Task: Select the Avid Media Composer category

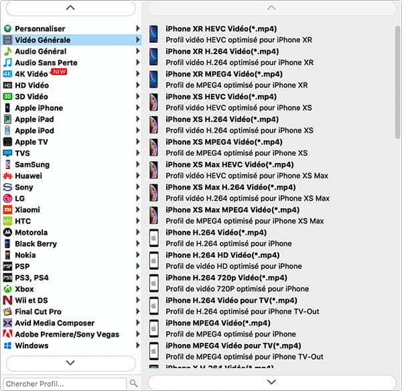Action: click(x=55, y=323)
